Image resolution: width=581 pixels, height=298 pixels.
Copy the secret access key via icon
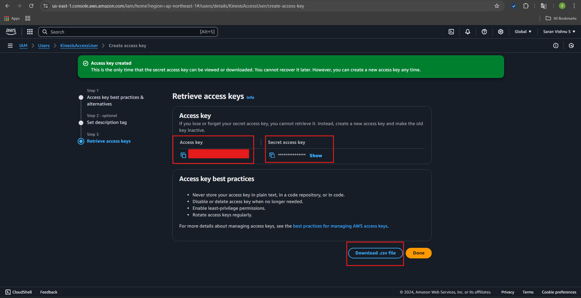[x=272, y=155]
